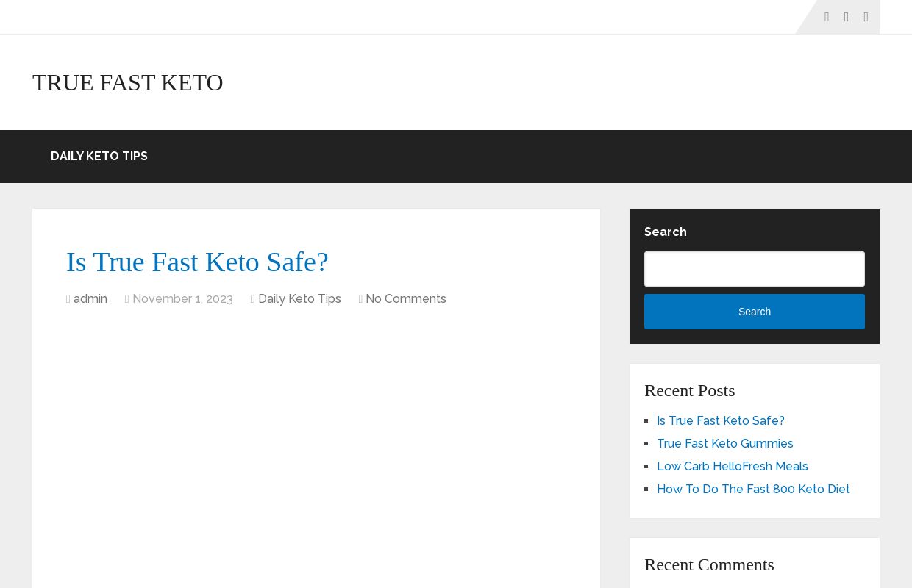This screenshot has height=588, width=912.
Task: Open the rightmost header social icon
Action: 866,17
